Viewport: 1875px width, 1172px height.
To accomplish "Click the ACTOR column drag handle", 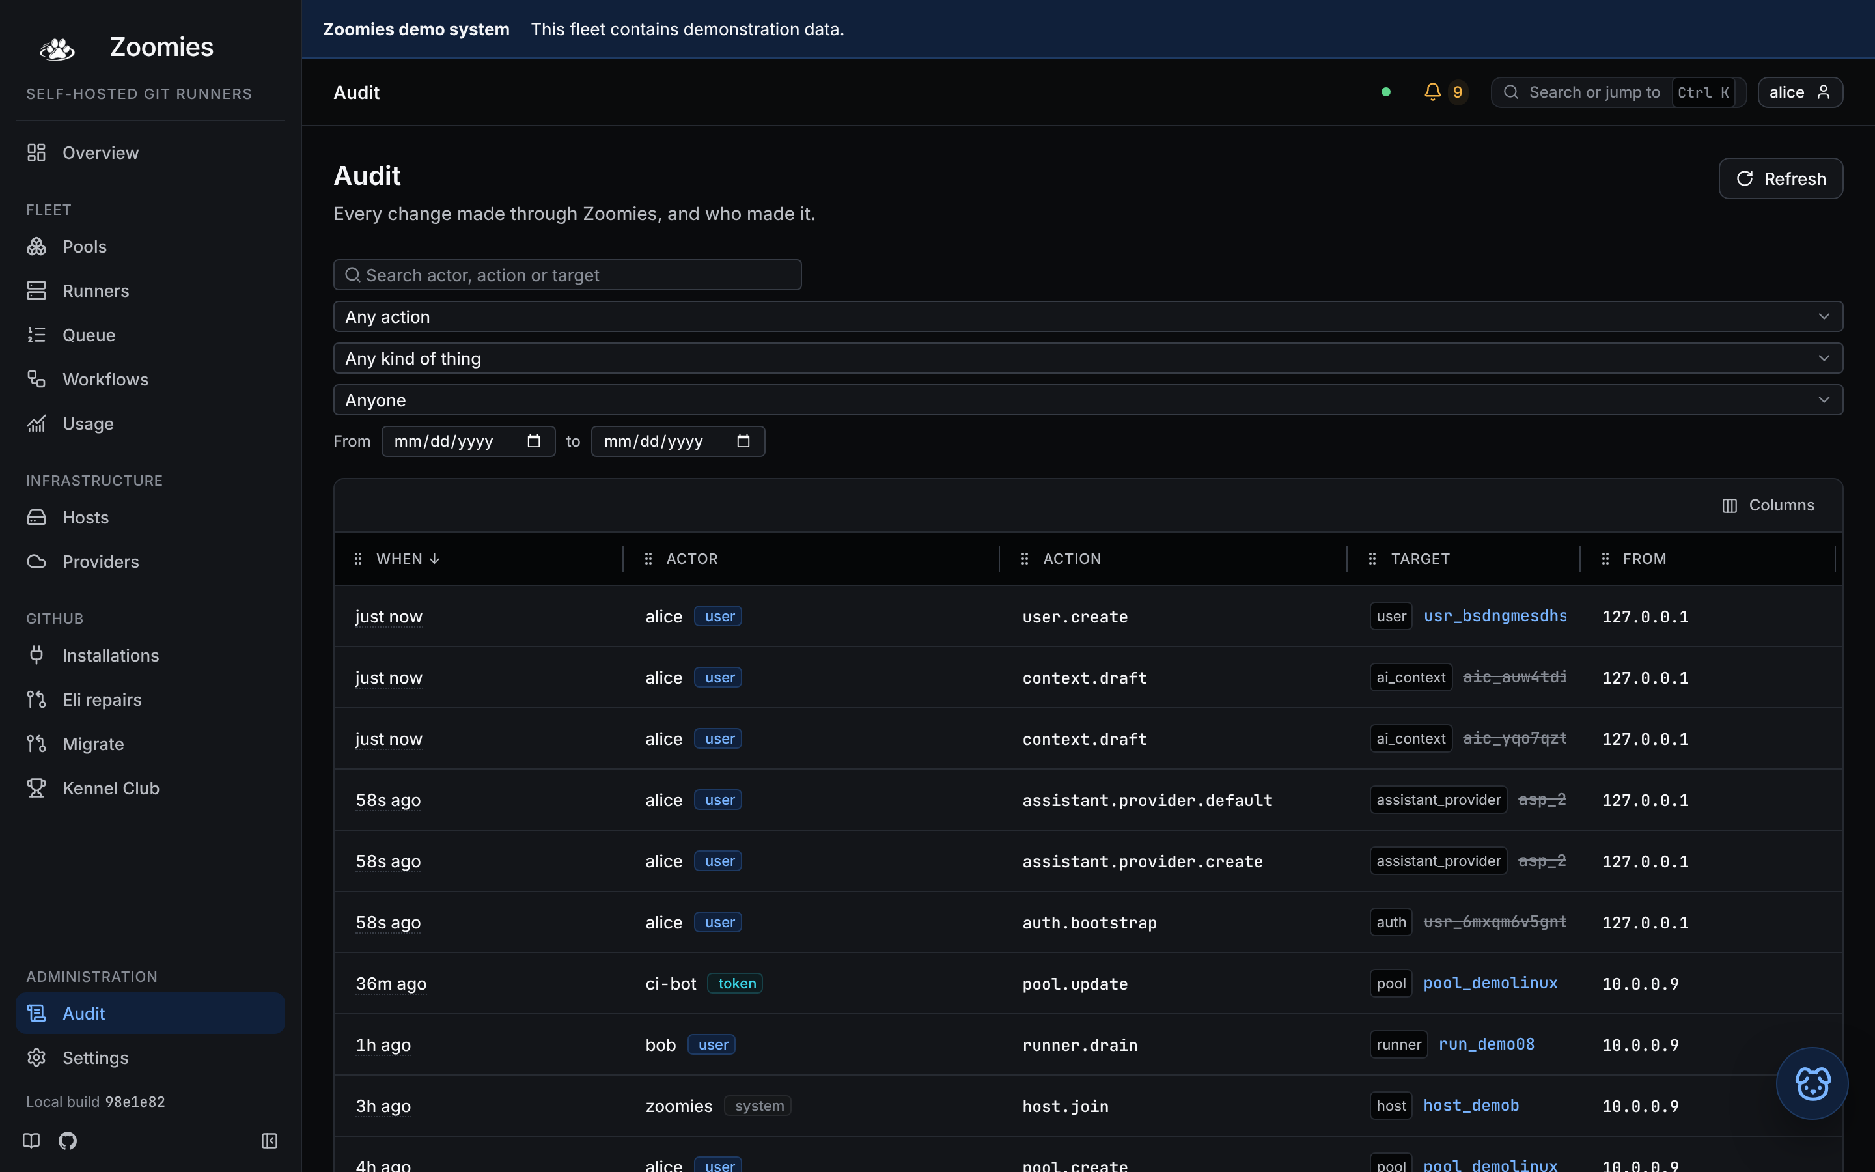I will [648, 559].
